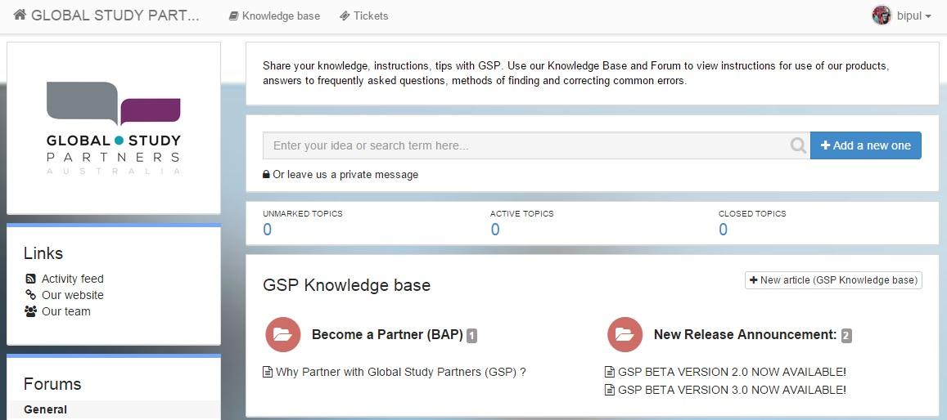This screenshot has width=947, height=420.
Task: Click the chain icon beside Our website
Action: [x=30, y=295]
